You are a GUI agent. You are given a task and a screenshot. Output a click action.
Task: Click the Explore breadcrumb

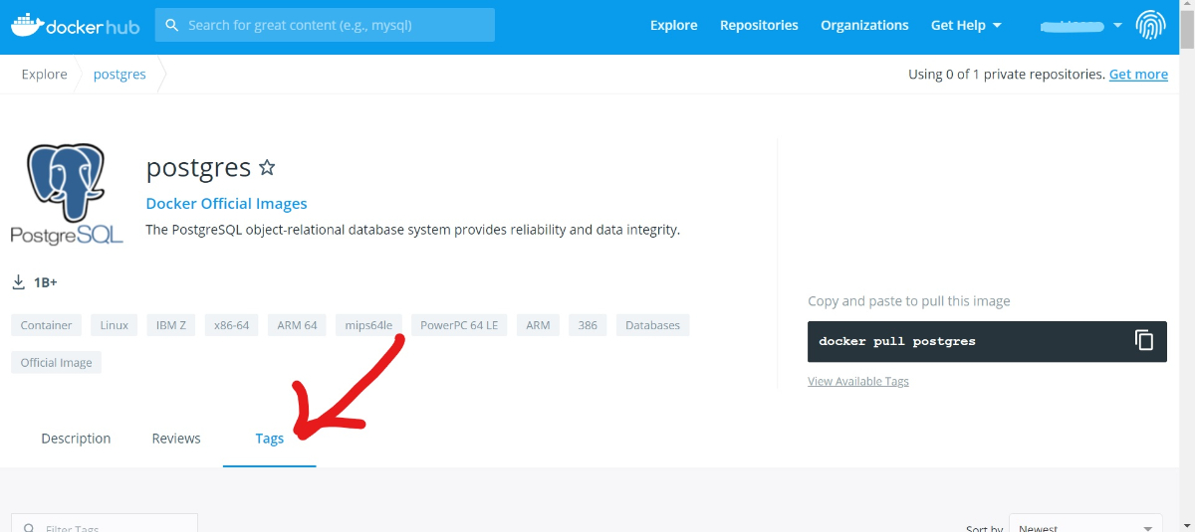point(45,75)
